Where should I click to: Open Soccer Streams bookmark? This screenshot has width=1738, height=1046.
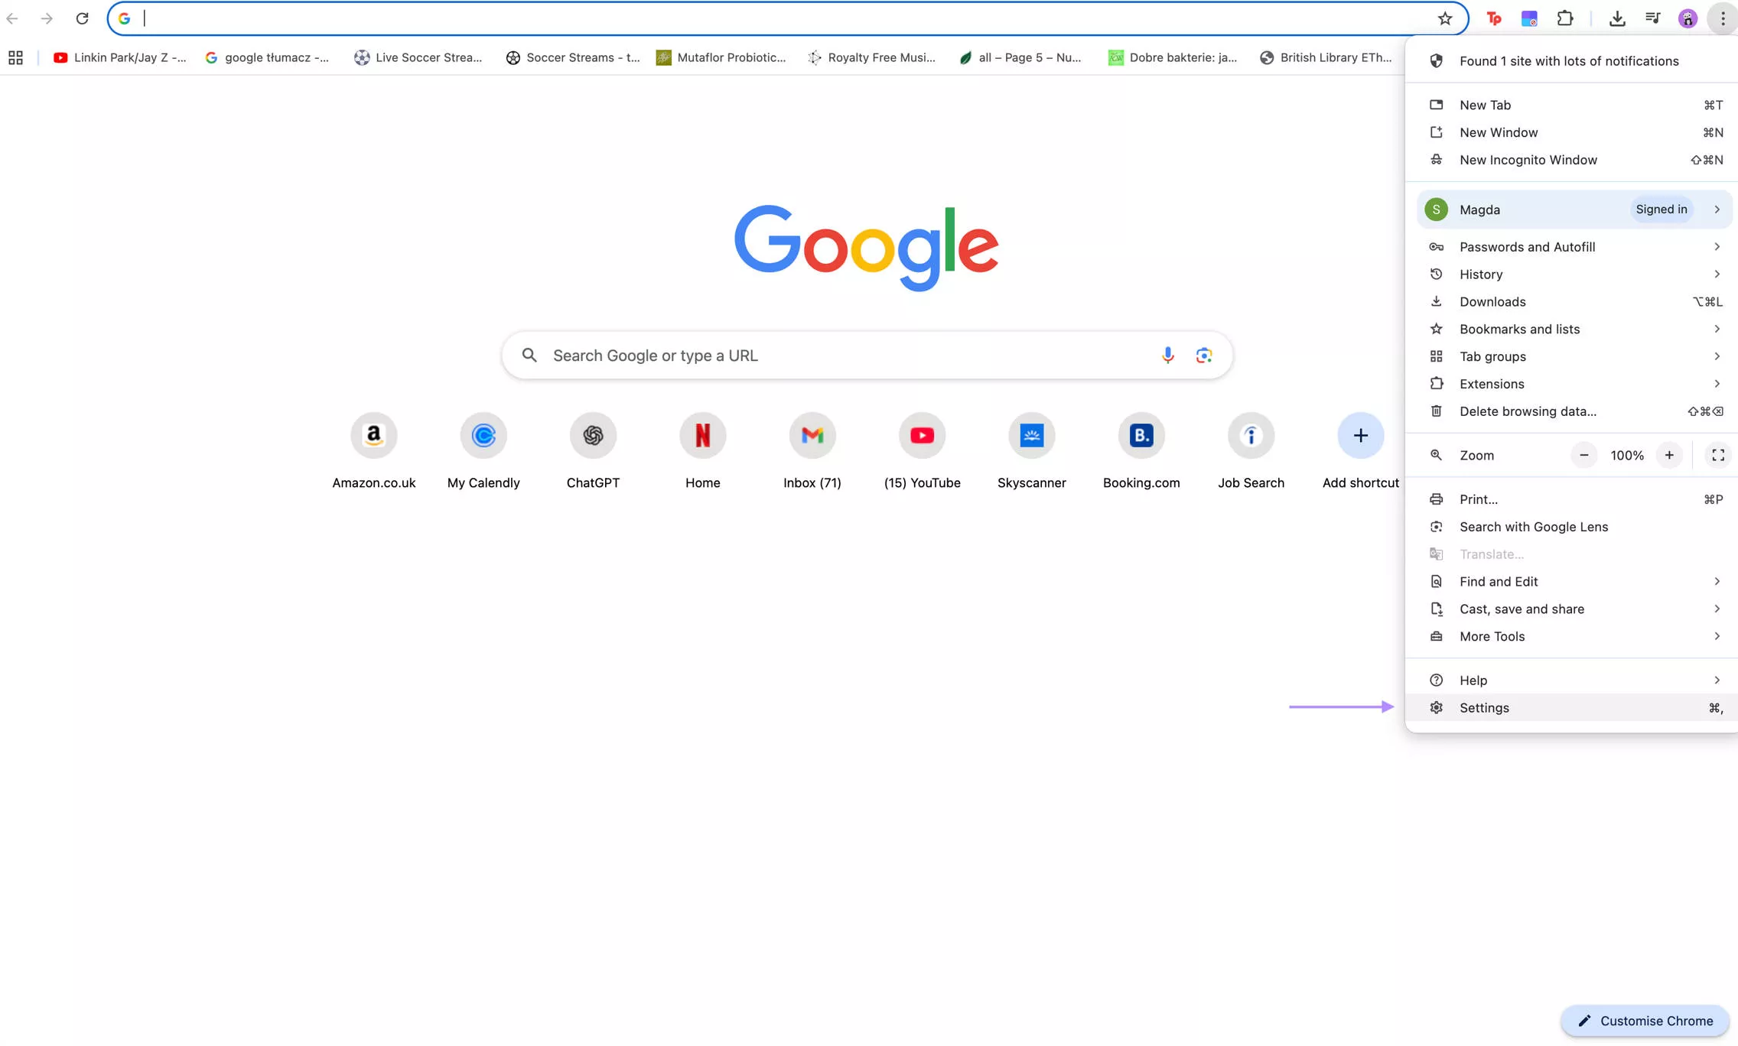pos(572,57)
